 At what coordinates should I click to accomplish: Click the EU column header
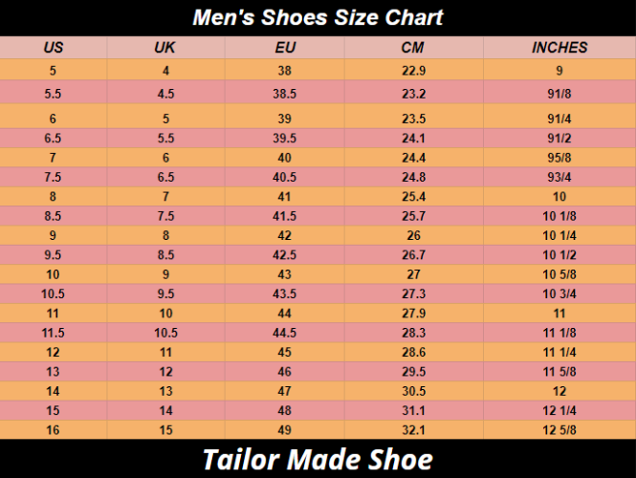pyautogui.click(x=284, y=48)
